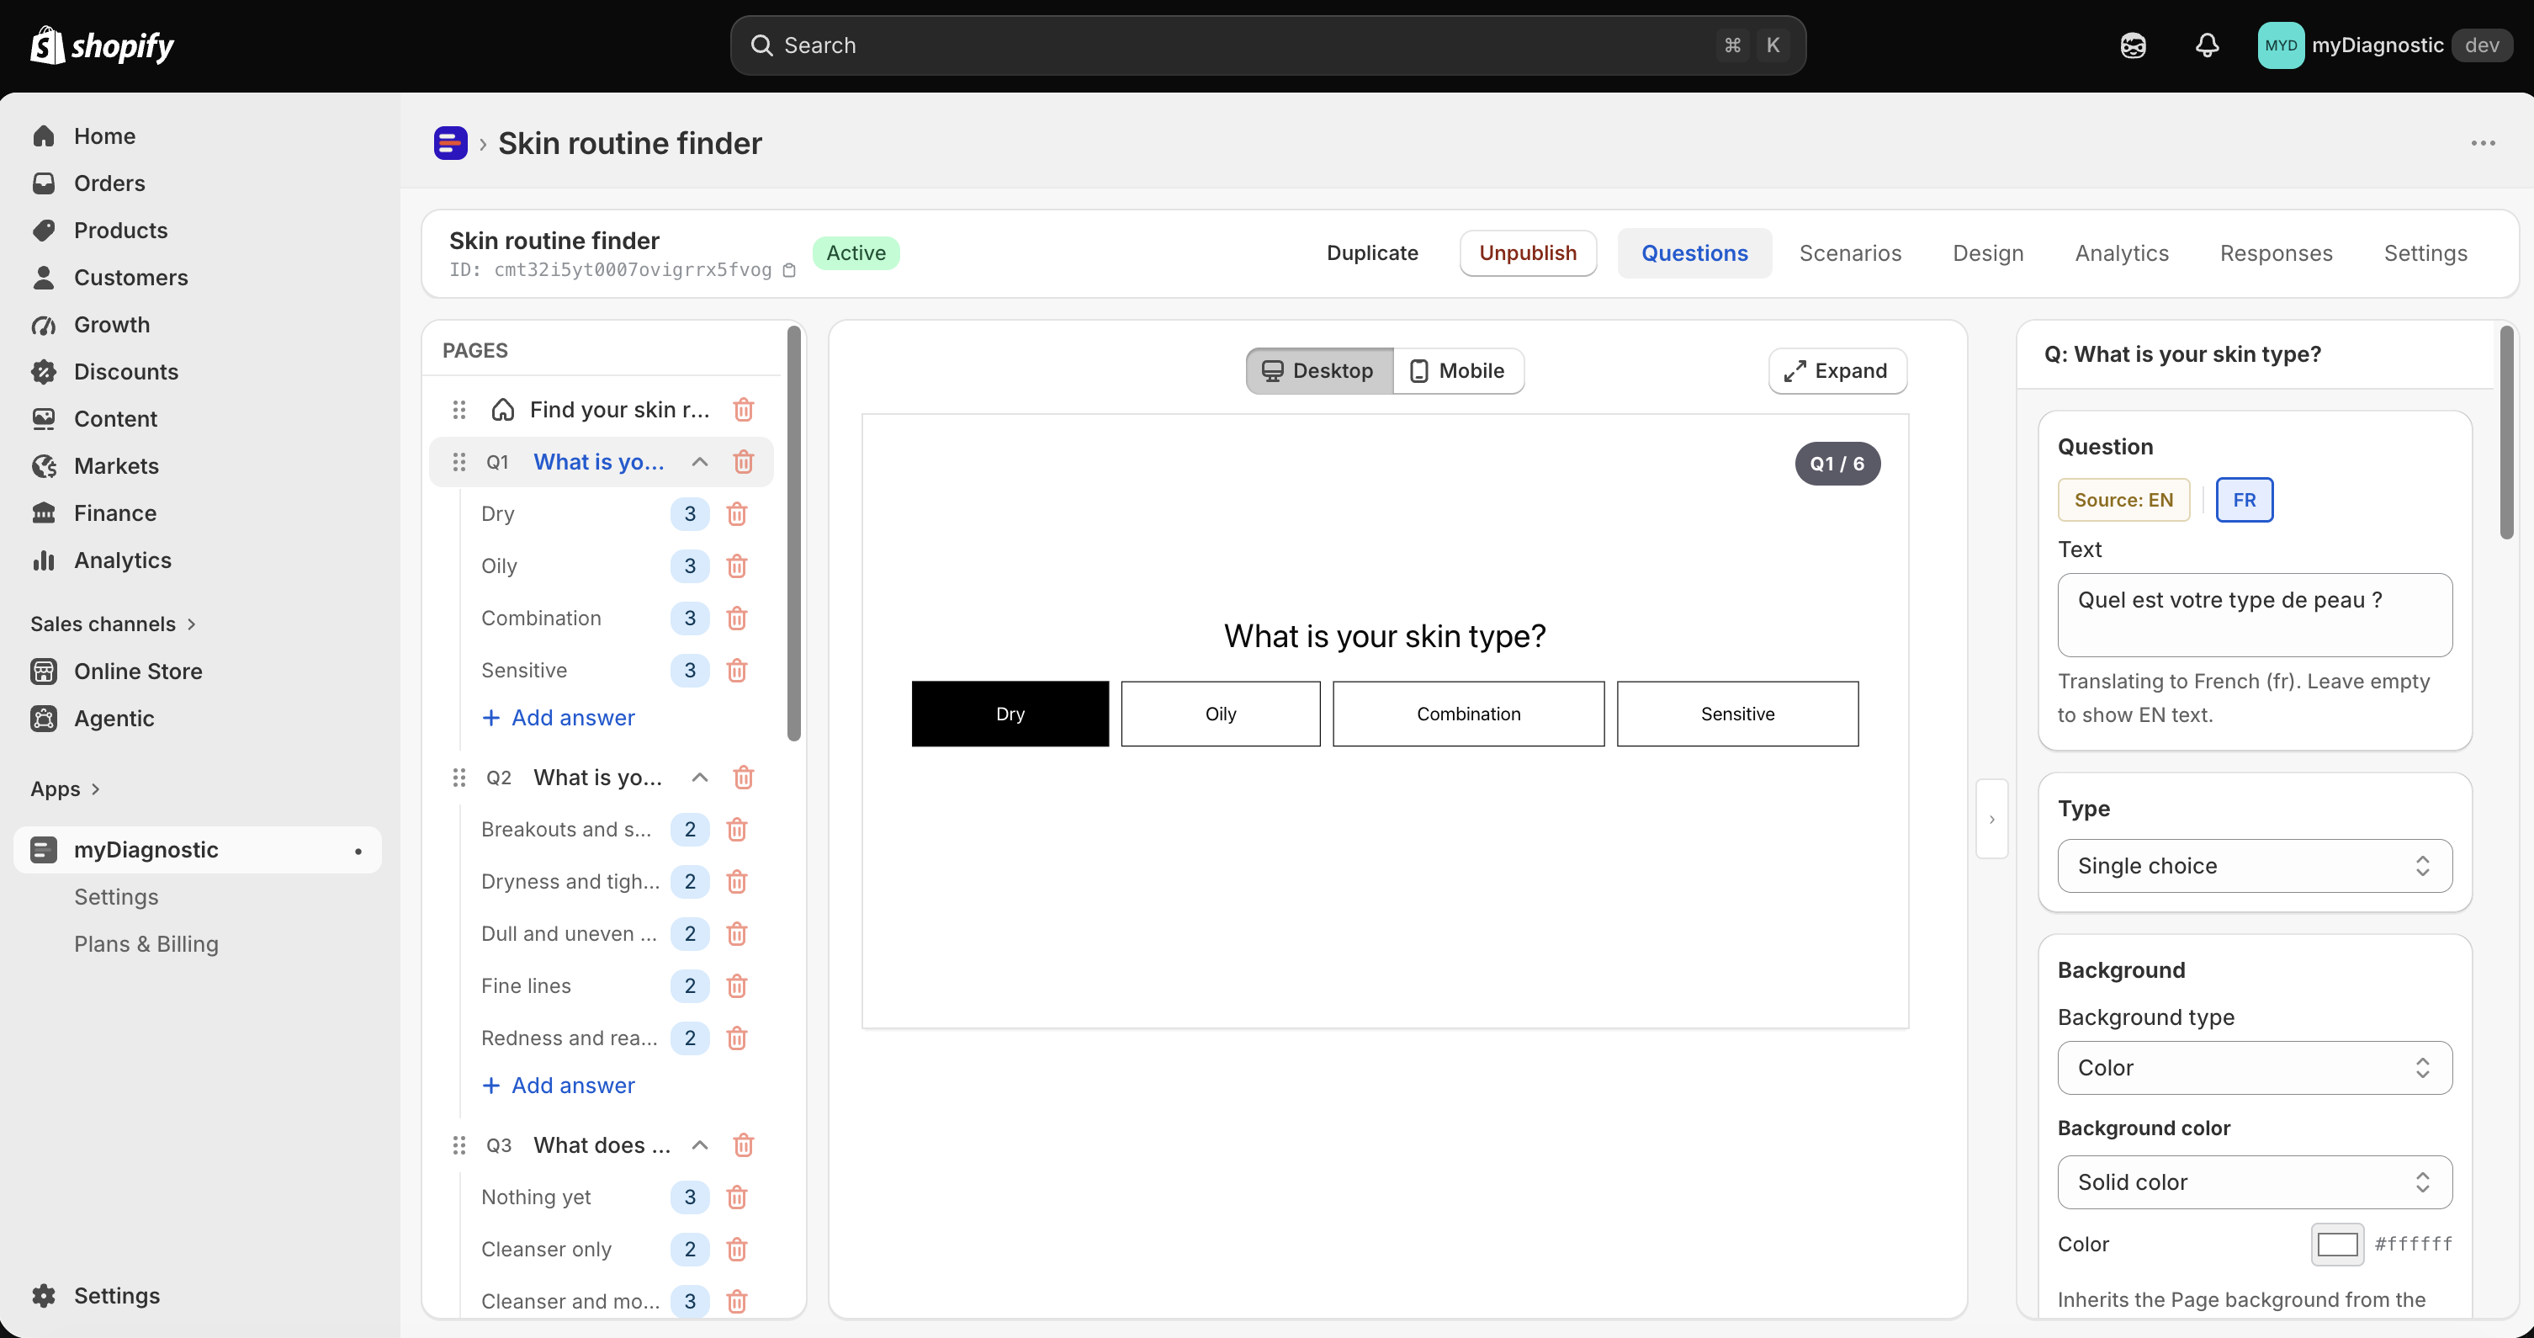This screenshot has height=1338, width=2534.
Task: Go to the Scenarios tab
Action: pyautogui.click(x=1849, y=252)
